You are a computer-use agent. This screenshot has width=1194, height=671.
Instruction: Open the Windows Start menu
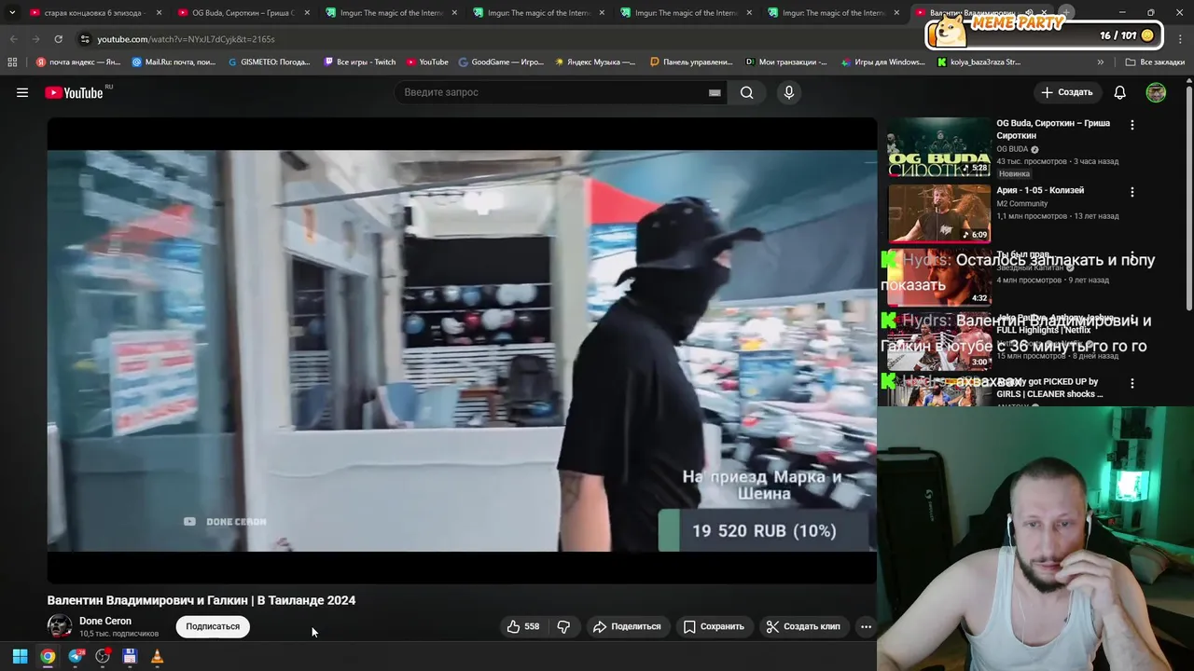click(20, 657)
